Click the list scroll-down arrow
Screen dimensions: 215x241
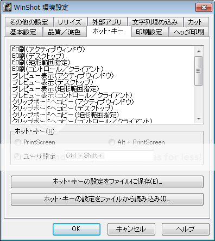[199, 119]
